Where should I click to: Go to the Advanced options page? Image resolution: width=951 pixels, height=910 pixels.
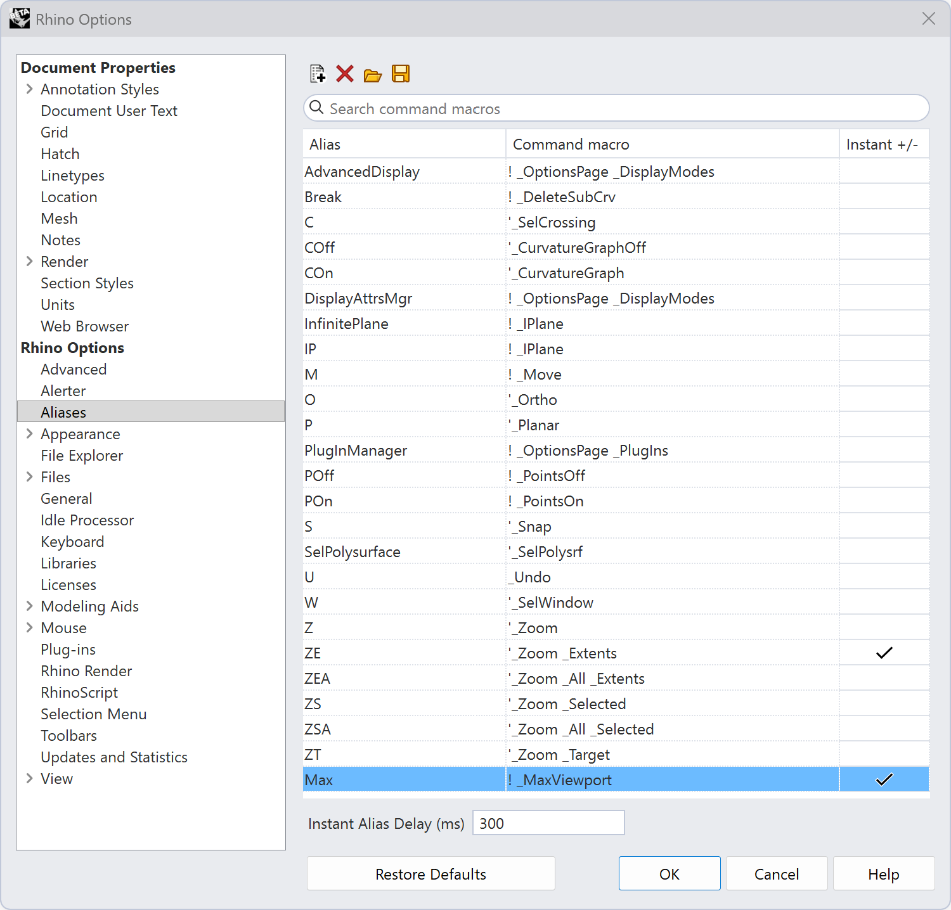click(74, 369)
